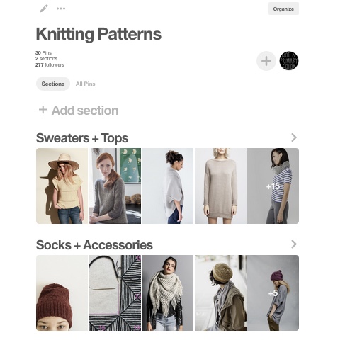Open the Sweaters + Tops section title

[x=82, y=138]
